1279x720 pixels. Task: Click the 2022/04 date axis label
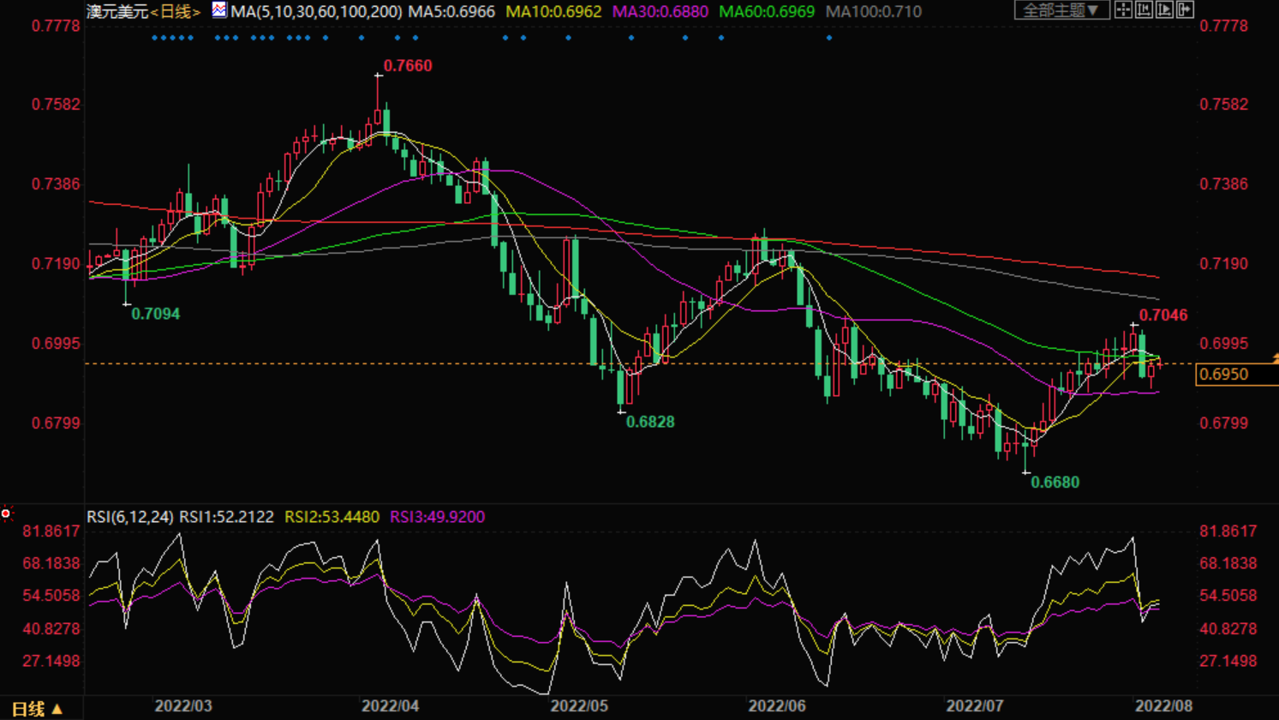[x=391, y=706]
